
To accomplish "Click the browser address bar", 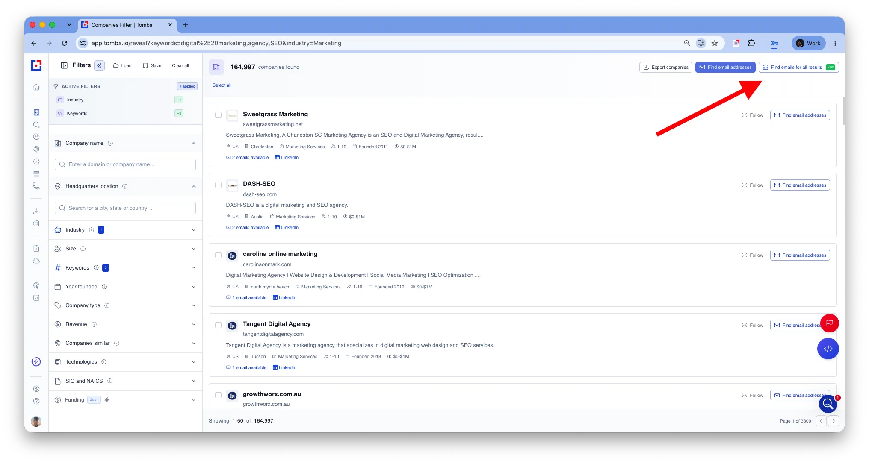I will point(381,43).
